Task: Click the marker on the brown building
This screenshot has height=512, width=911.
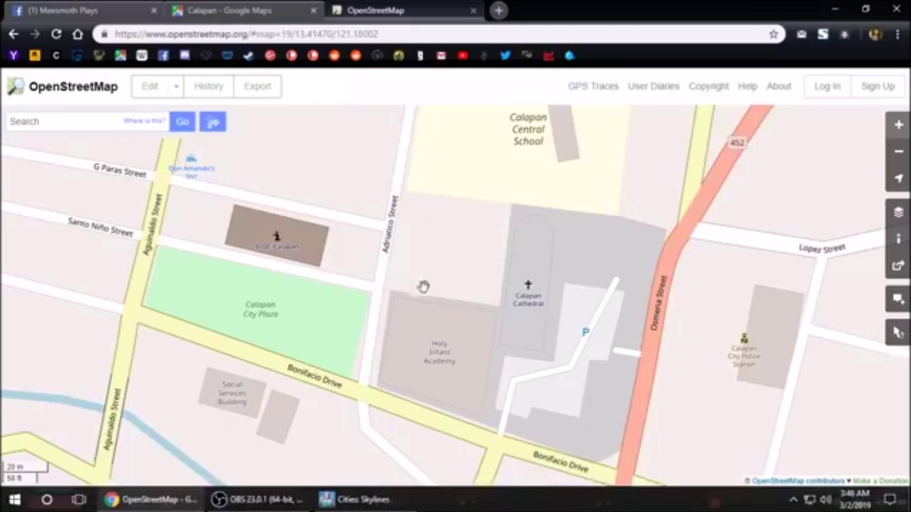Action: (277, 236)
